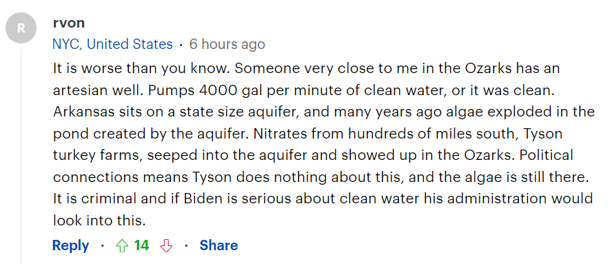
Task: Follow the 'NYC, United States' location link
Action: pos(112,44)
